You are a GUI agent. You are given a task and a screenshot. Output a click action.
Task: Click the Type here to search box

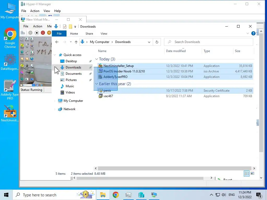pos(54,195)
